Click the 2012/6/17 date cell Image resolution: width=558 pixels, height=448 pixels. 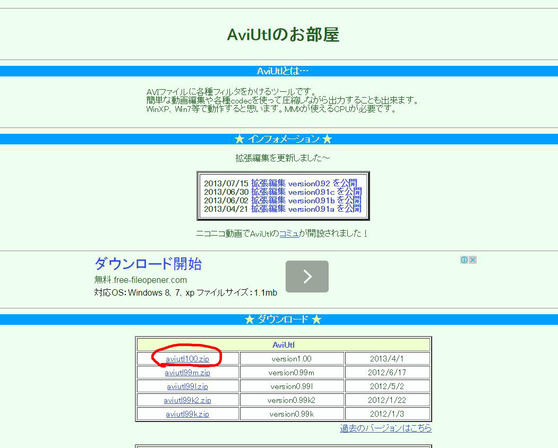click(x=387, y=373)
